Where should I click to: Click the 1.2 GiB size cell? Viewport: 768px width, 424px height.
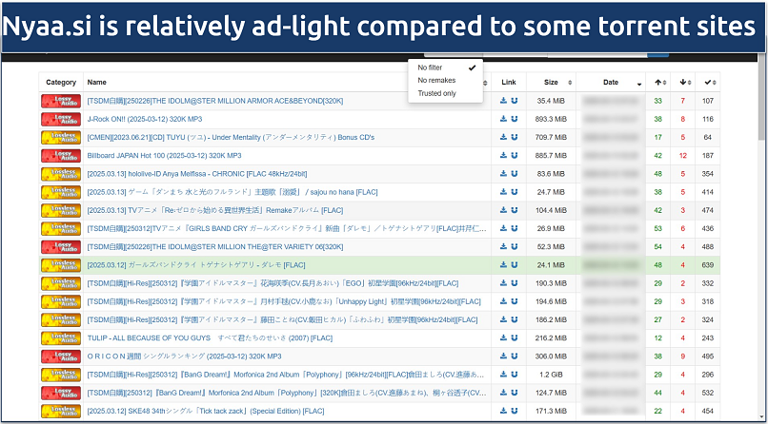tap(551, 375)
